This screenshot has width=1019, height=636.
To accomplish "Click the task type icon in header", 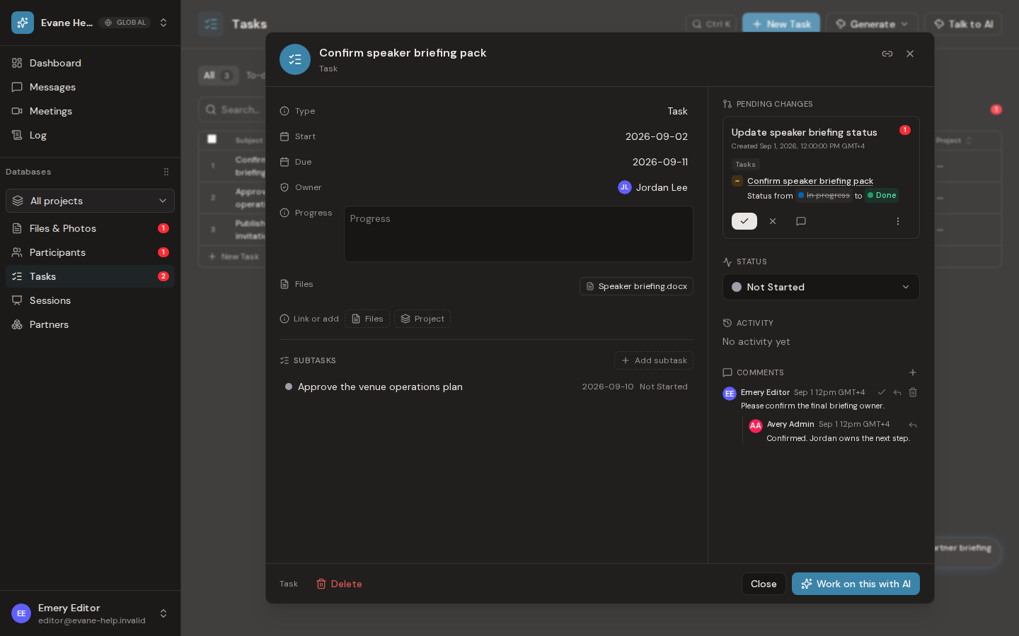I will [x=295, y=59].
